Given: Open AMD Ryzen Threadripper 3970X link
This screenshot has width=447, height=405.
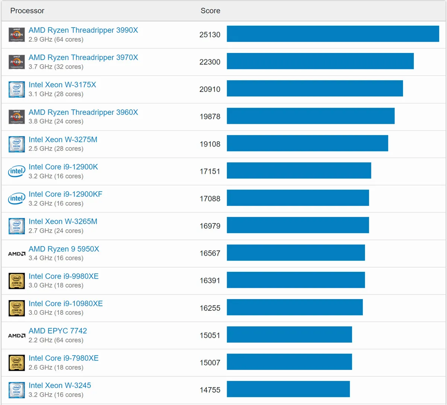Looking at the screenshot, I should [x=83, y=57].
